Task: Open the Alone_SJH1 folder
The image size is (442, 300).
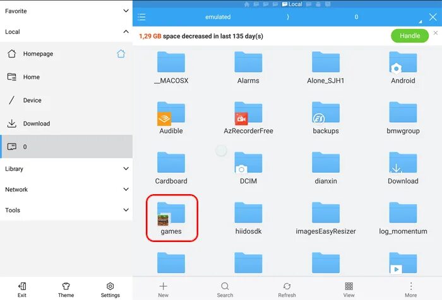Action: (x=326, y=67)
